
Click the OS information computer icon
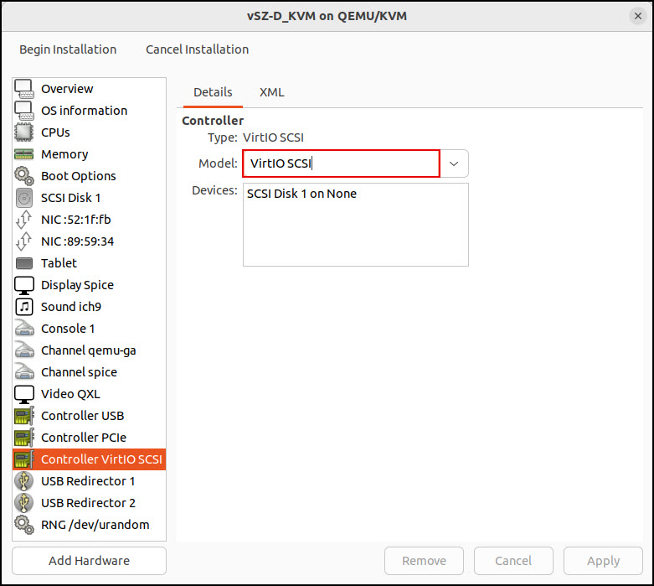point(24,111)
